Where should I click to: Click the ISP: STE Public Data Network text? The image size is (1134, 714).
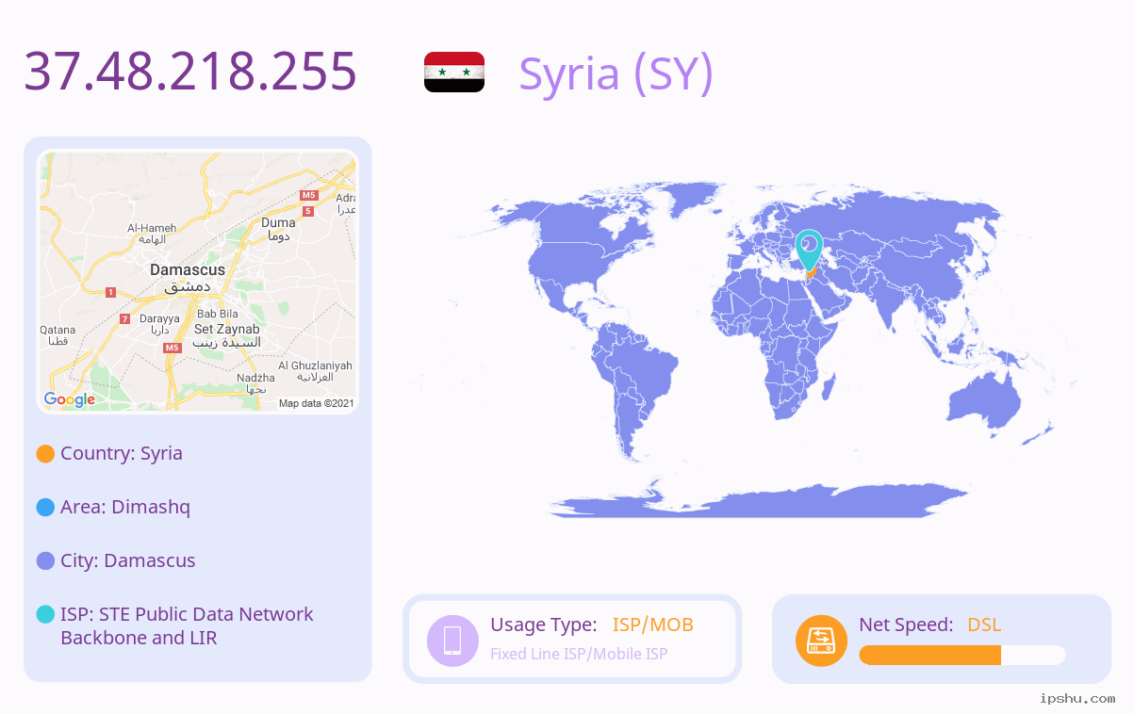(187, 614)
